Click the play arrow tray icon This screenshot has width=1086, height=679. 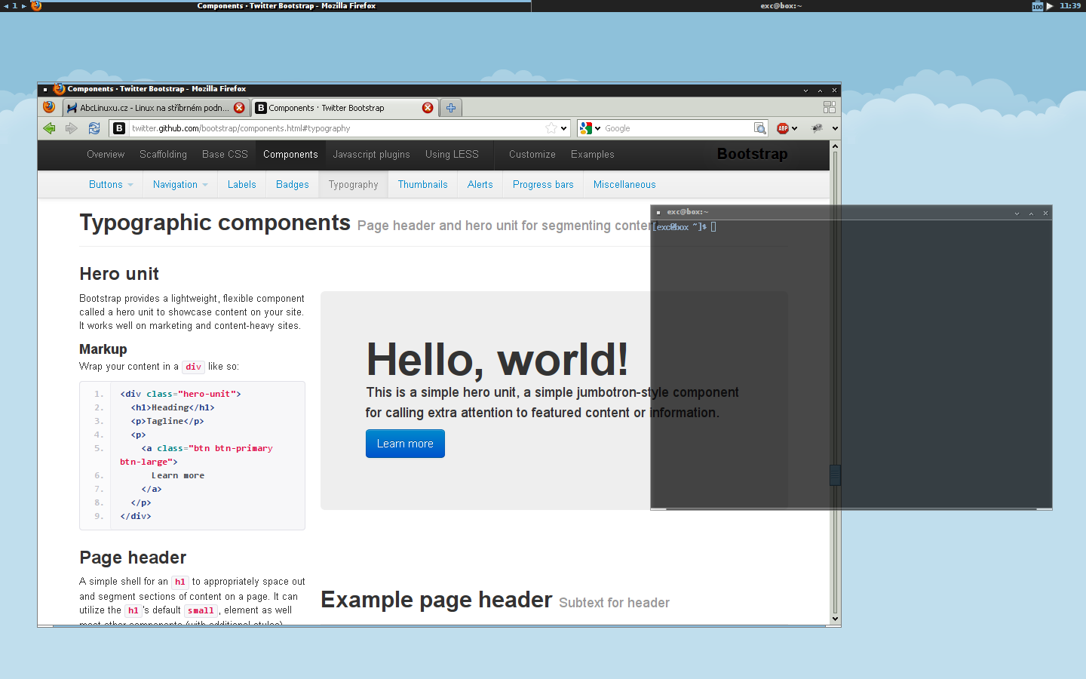[1050, 6]
